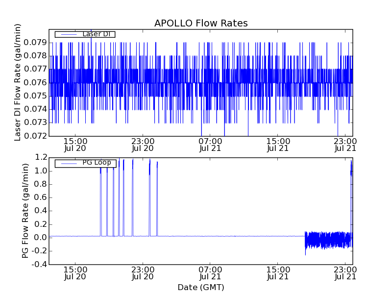Click the 0.0 tick on PG Flow axis

point(41,238)
